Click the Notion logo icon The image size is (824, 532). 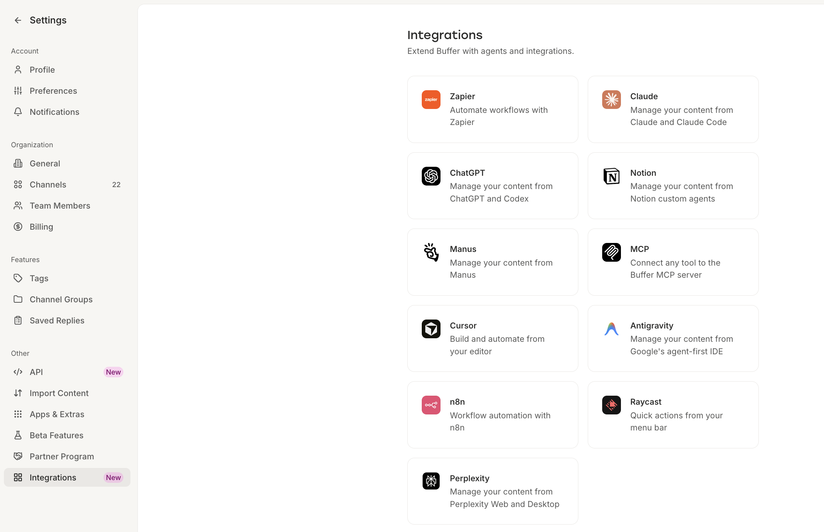(612, 176)
